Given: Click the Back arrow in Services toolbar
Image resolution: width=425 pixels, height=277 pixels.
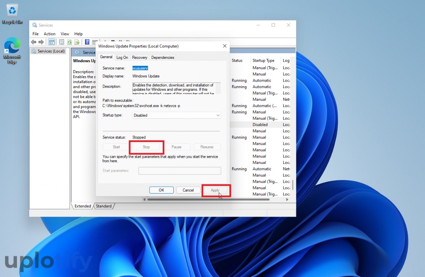Looking at the screenshot, I should (33, 42).
